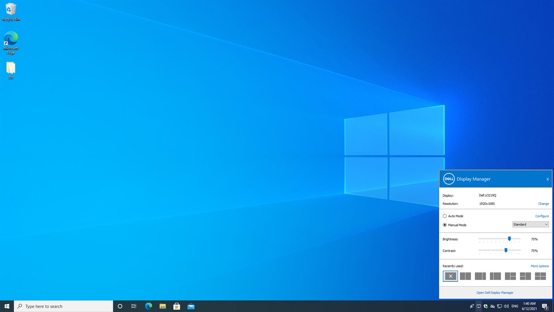Enable Auto Mode
554x312 pixels.
(x=444, y=216)
